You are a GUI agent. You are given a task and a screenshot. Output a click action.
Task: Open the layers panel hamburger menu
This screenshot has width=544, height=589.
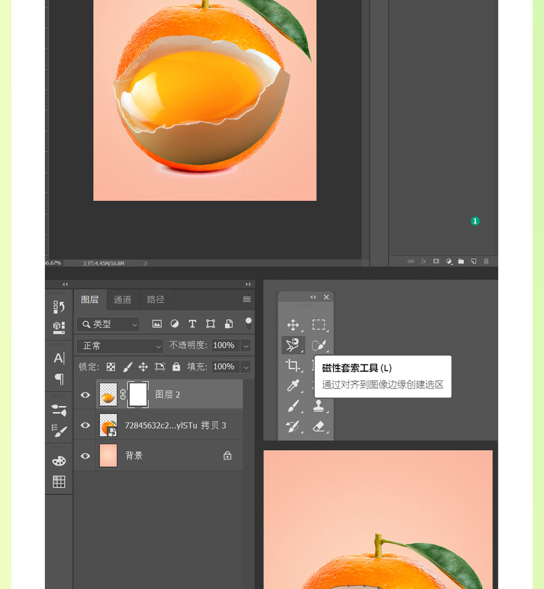coord(247,299)
